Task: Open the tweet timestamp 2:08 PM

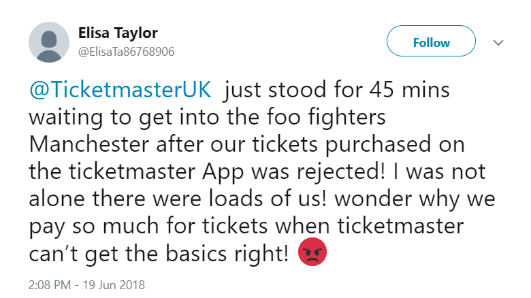Action: pyautogui.click(x=50, y=285)
